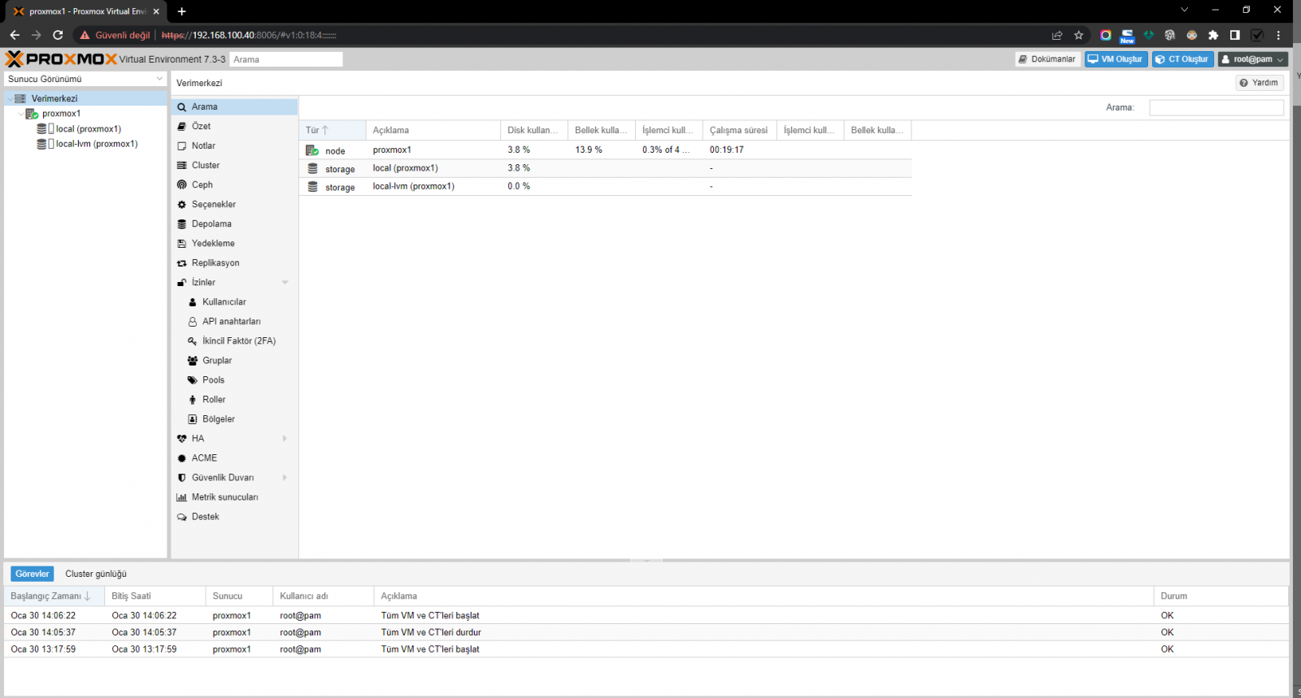Click the Ceph icon in the datacenter menu
The image size is (1301, 698).
tap(182, 185)
